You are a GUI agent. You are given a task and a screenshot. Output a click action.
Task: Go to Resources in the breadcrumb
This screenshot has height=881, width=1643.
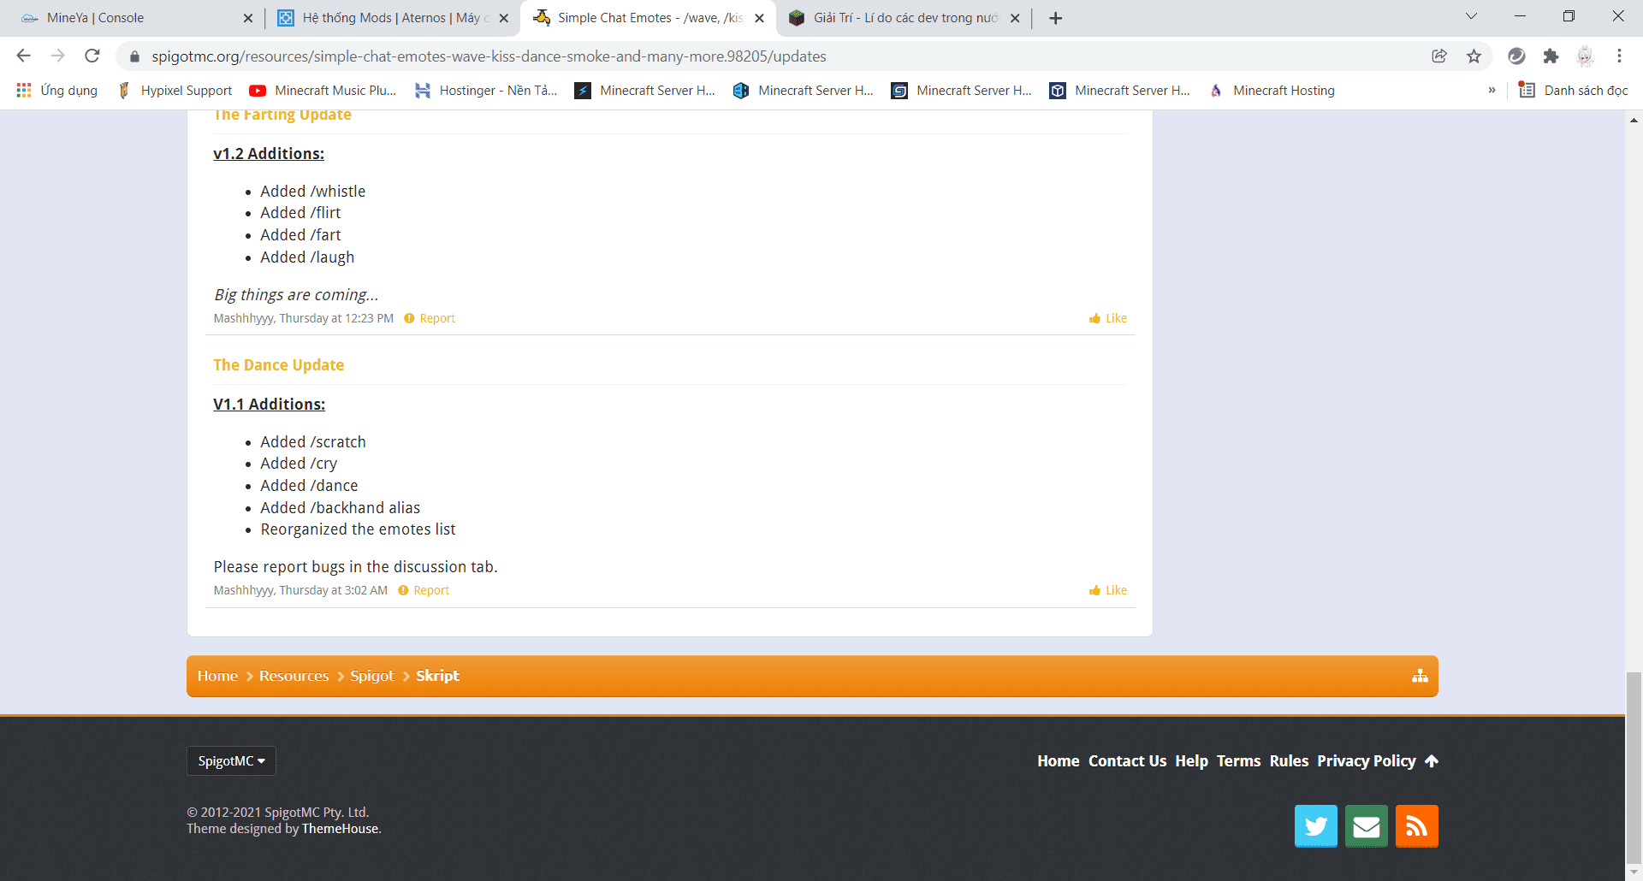point(294,676)
